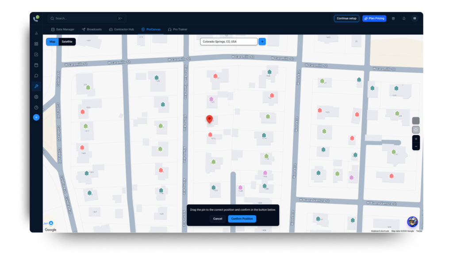Open the map Terms link

pyautogui.click(x=419, y=231)
